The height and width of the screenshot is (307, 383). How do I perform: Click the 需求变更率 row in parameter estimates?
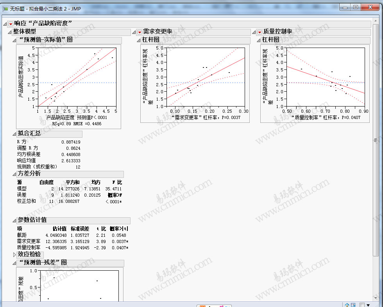(29, 241)
